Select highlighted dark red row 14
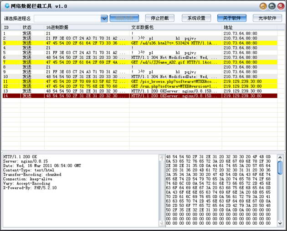 [x=140, y=96]
